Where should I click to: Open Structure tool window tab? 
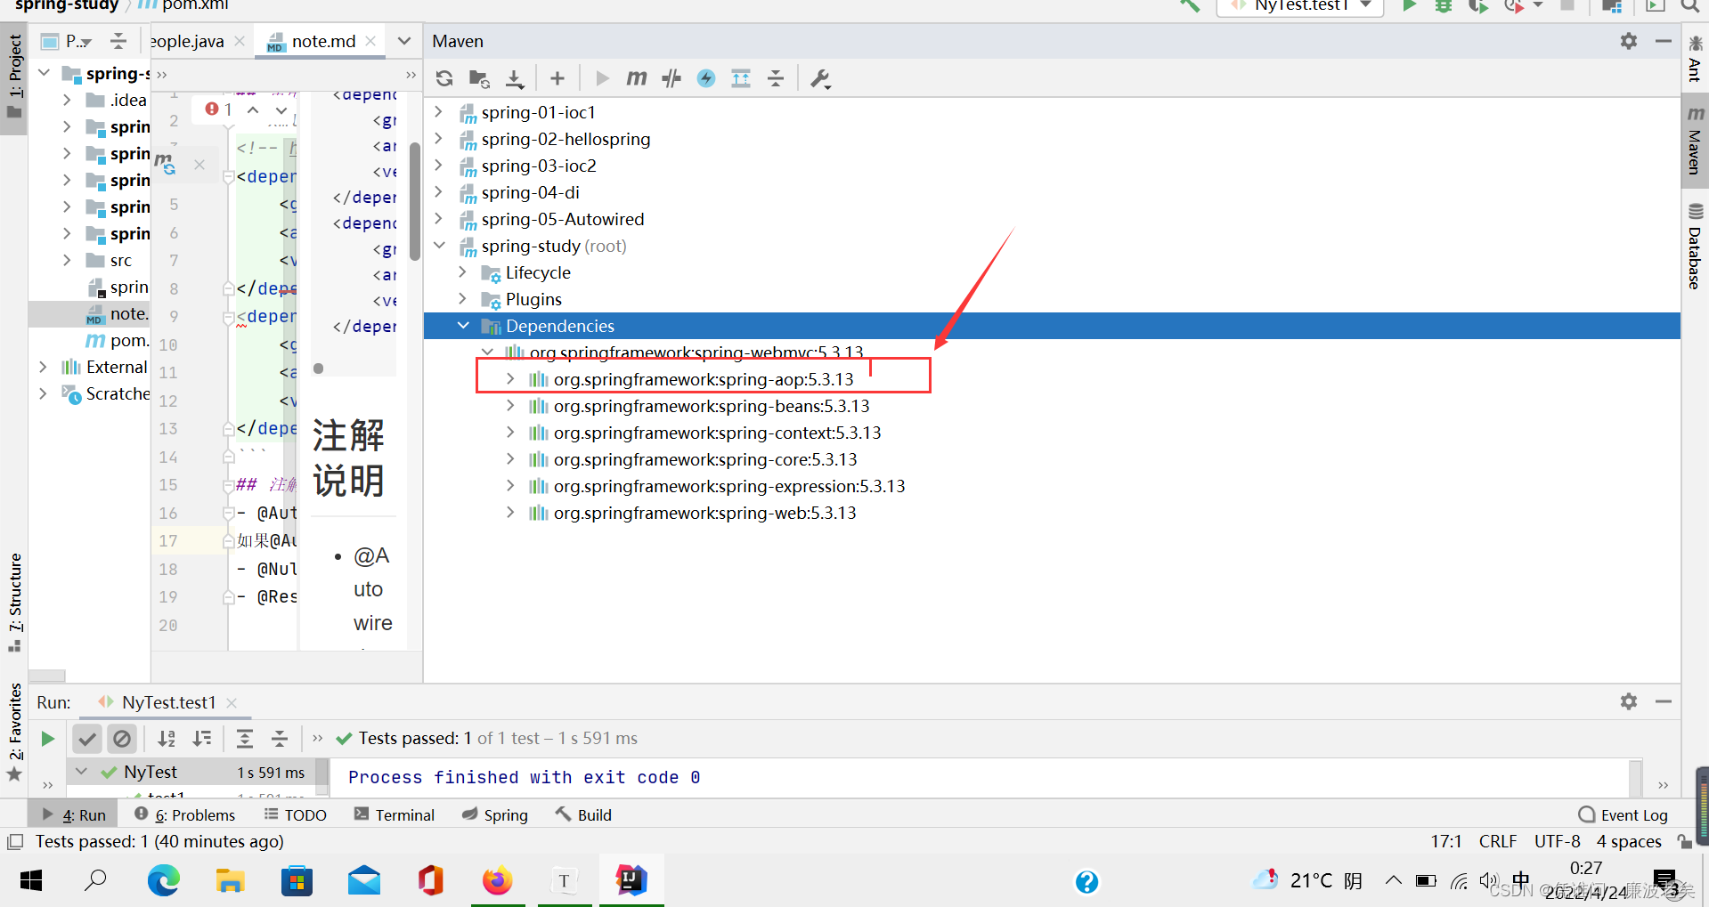point(14,602)
